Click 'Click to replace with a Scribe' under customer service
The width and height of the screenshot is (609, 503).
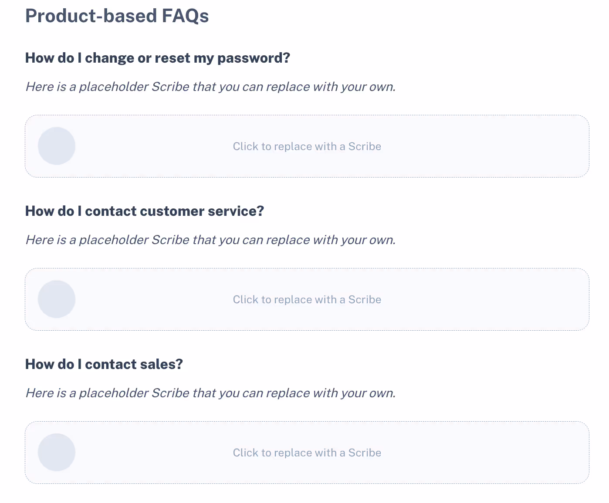pos(307,299)
